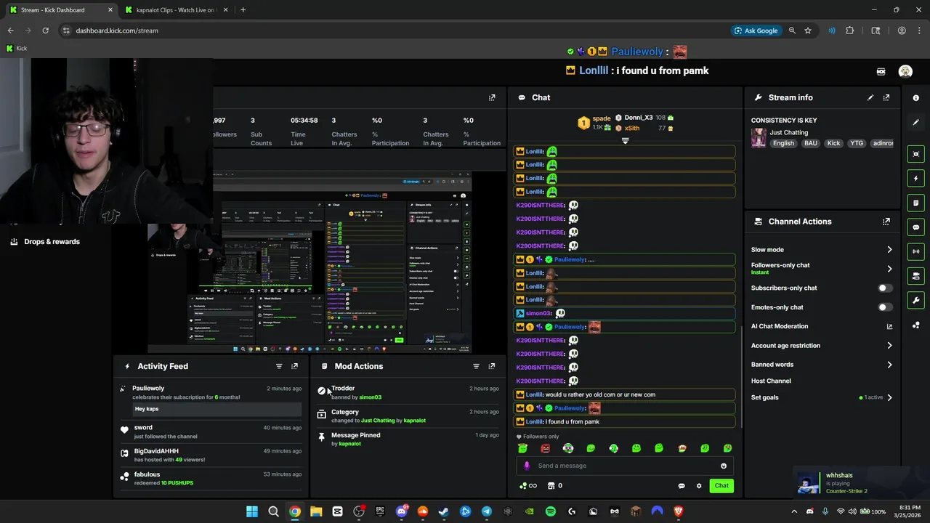Expand Followers-only chat options
Viewport: 930px width, 523px height.
[x=889, y=269]
